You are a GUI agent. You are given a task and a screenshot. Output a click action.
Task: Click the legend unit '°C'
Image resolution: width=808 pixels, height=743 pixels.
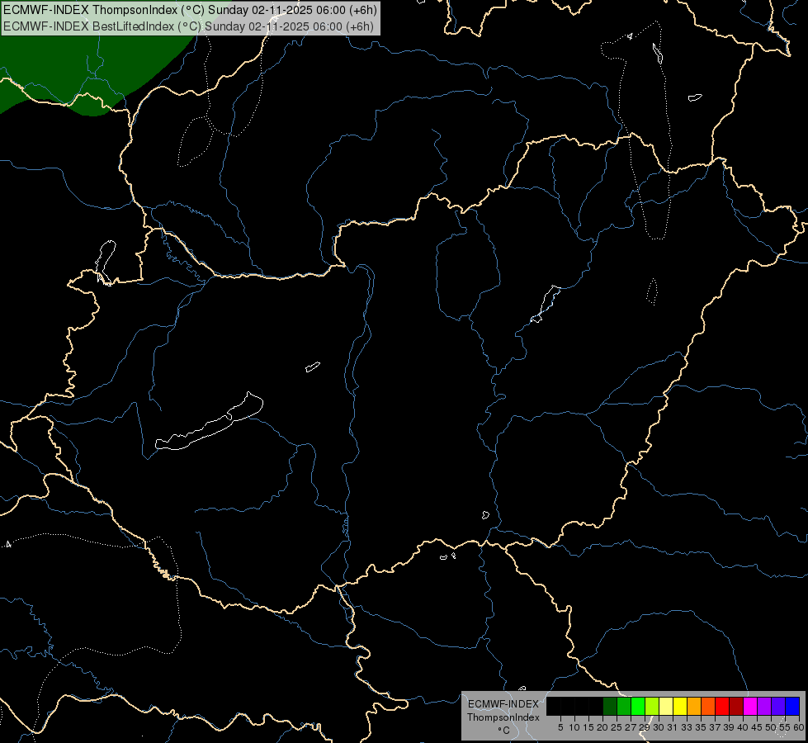click(x=504, y=731)
